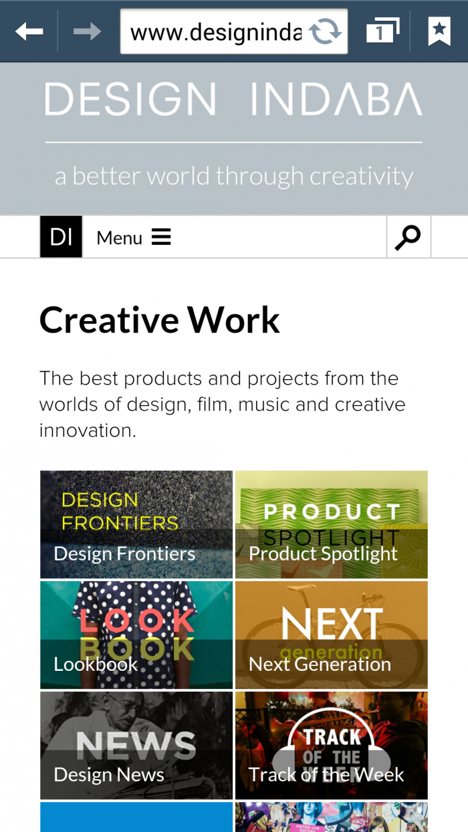Viewport: 468px width, 832px height.
Task: Focus the www.designindaba URL field
Action: click(x=216, y=31)
